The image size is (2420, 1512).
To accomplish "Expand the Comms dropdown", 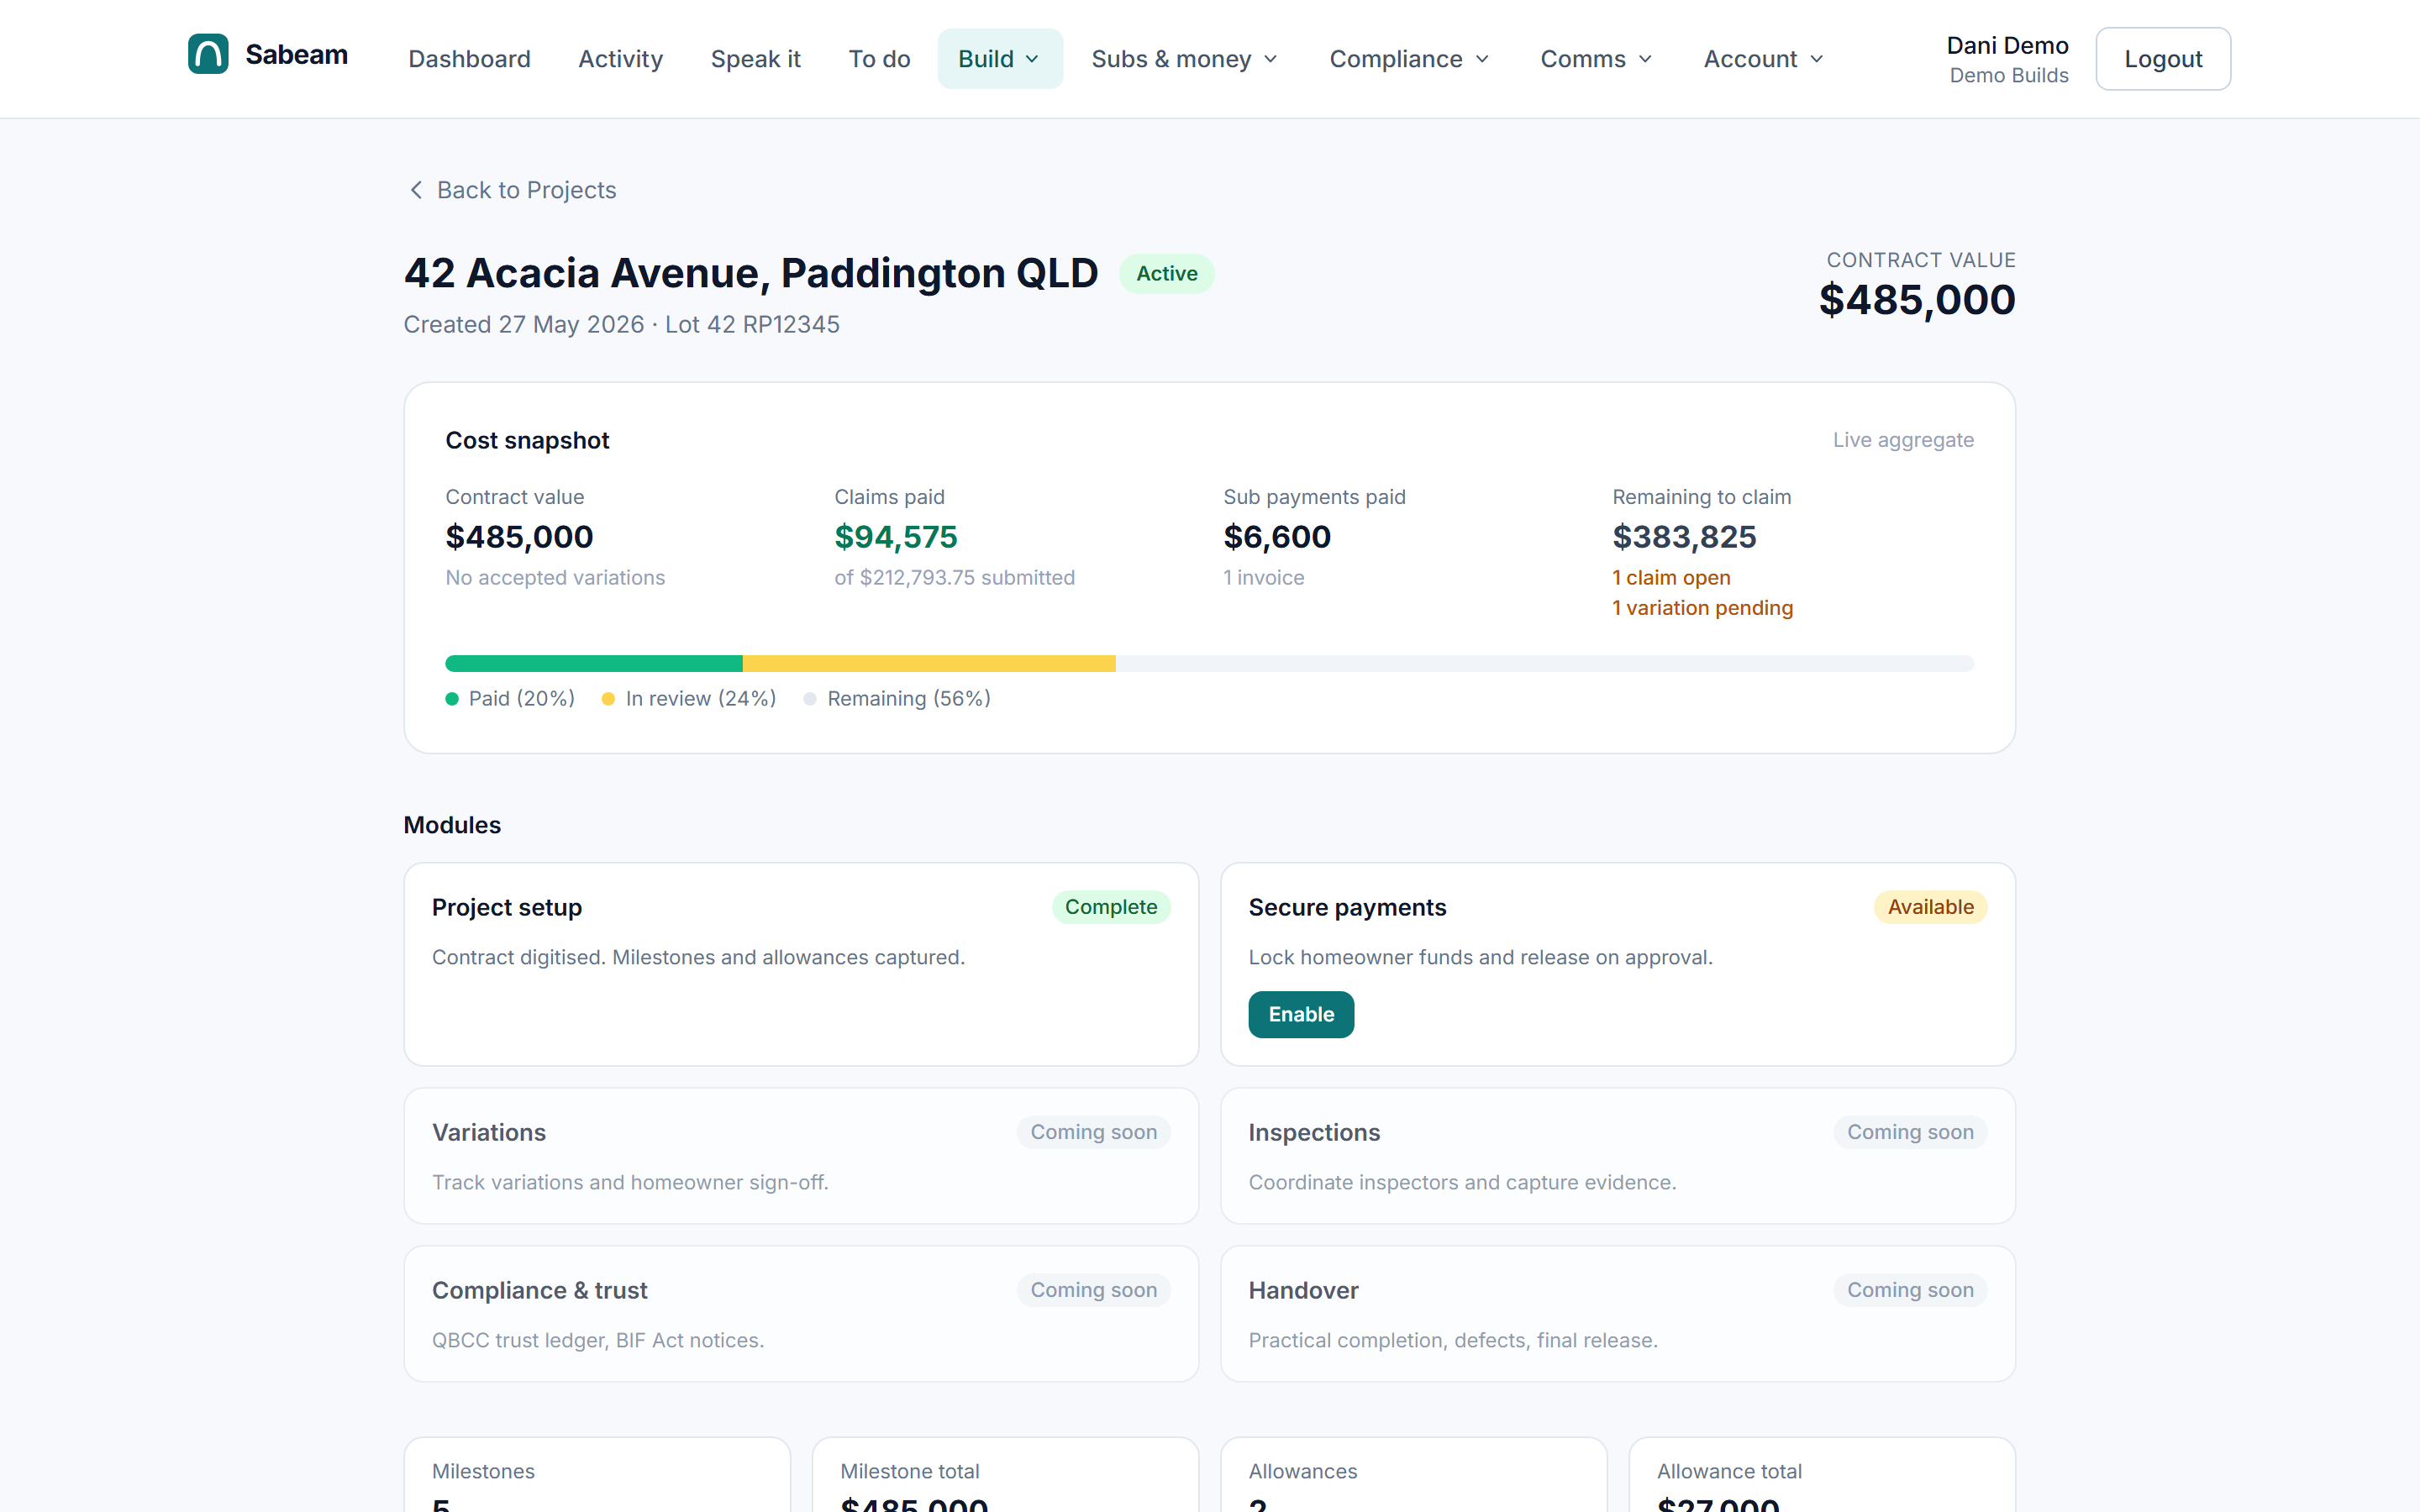I will click(1596, 59).
